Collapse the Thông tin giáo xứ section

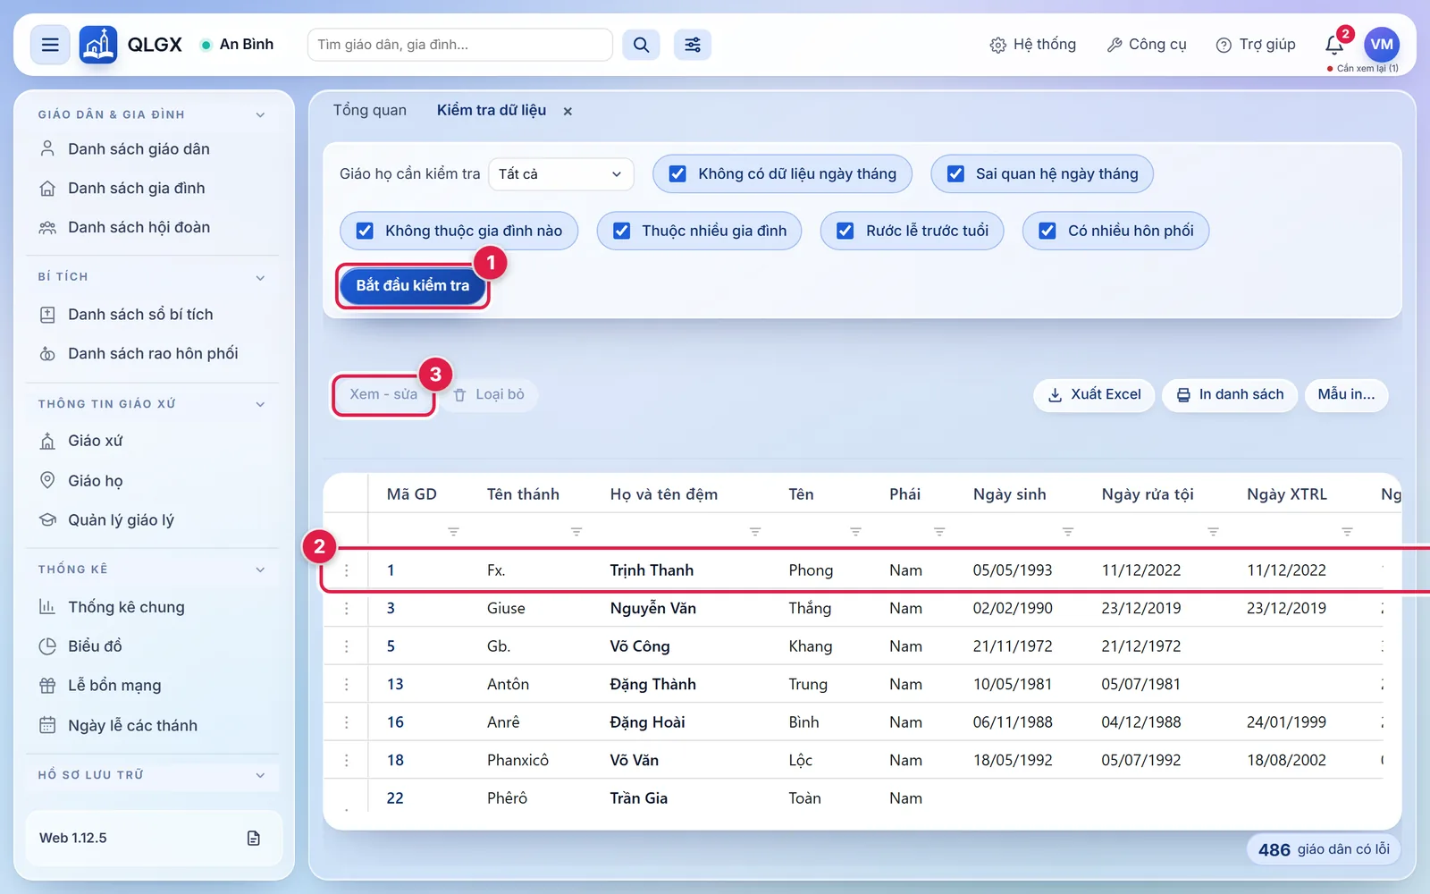coord(260,404)
